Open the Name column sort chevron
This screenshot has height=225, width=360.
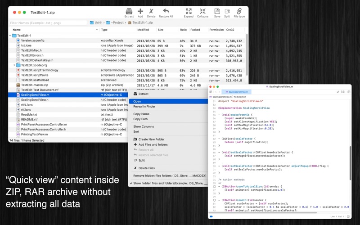pyautogui.click(x=97, y=30)
